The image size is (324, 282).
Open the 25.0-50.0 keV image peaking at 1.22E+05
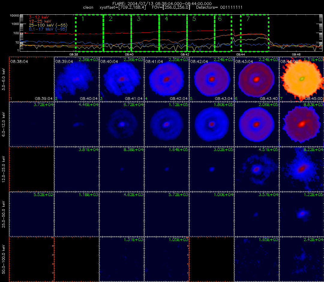pos(301,214)
